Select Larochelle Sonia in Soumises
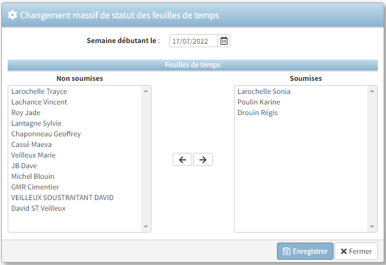The width and height of the screenshot is (386, 265). coord(264,91)
